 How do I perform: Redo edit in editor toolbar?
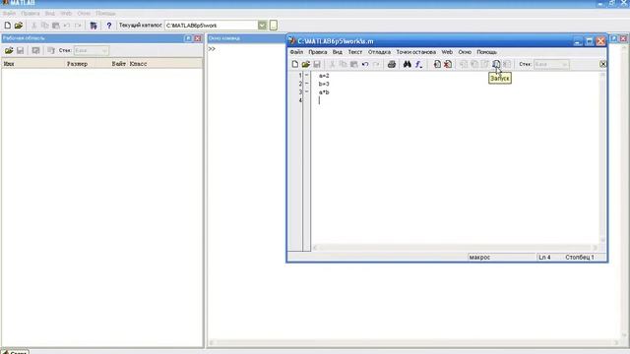pyautogui.click(x=376, y=64)
